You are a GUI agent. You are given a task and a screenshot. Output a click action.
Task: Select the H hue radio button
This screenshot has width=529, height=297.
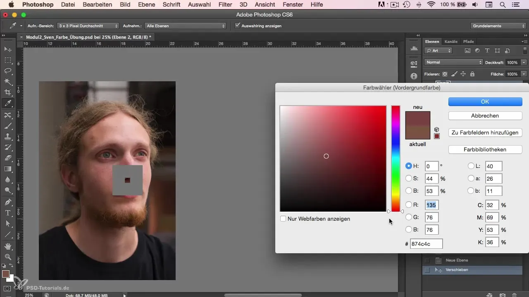click(409, 166)
